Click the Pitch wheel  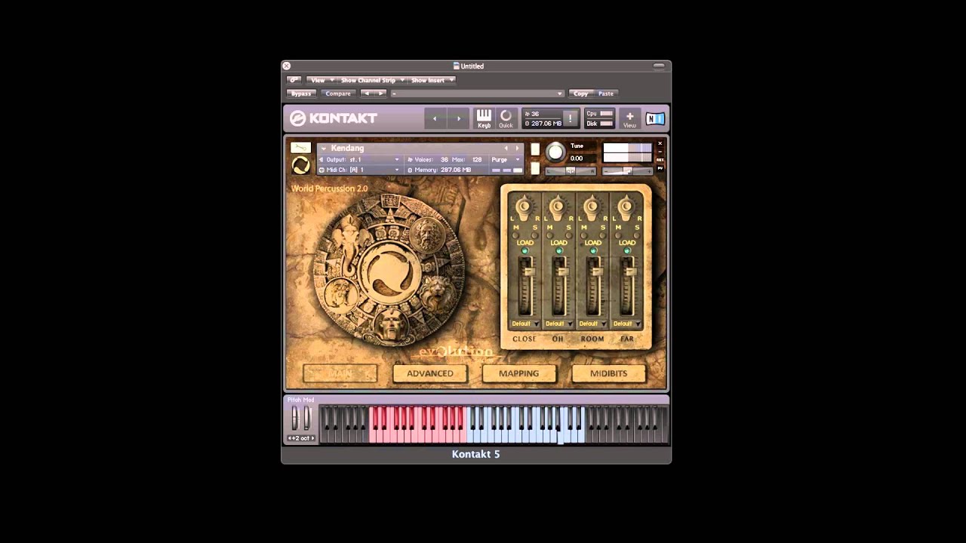point(295,418)
